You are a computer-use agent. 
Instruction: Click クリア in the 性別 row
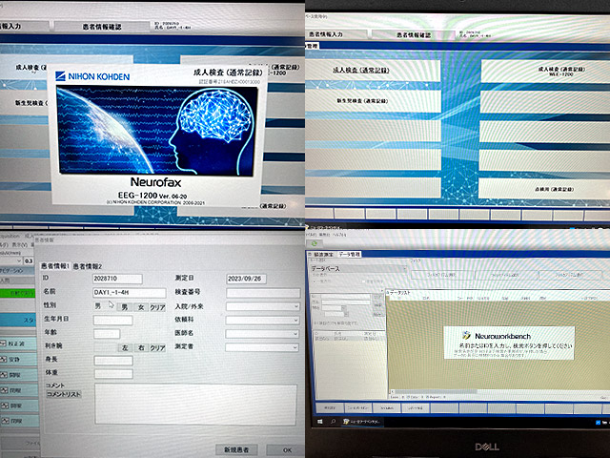click(x=157, y=307)
